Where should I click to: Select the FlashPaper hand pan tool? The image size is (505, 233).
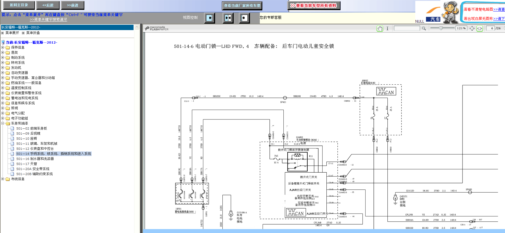pyautogui.click(x=380, y=28)
